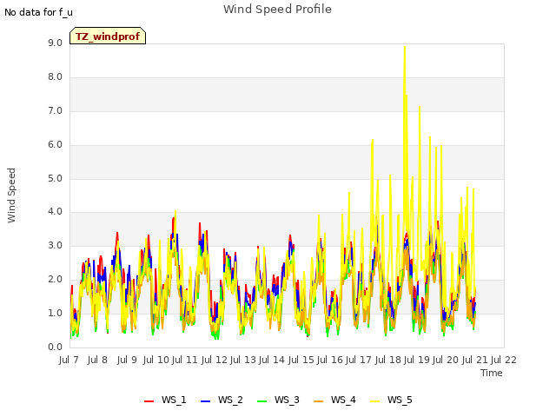556x417 pixels.
Task: Click the Jul 15 x-axis tick label
Action: 301,360
